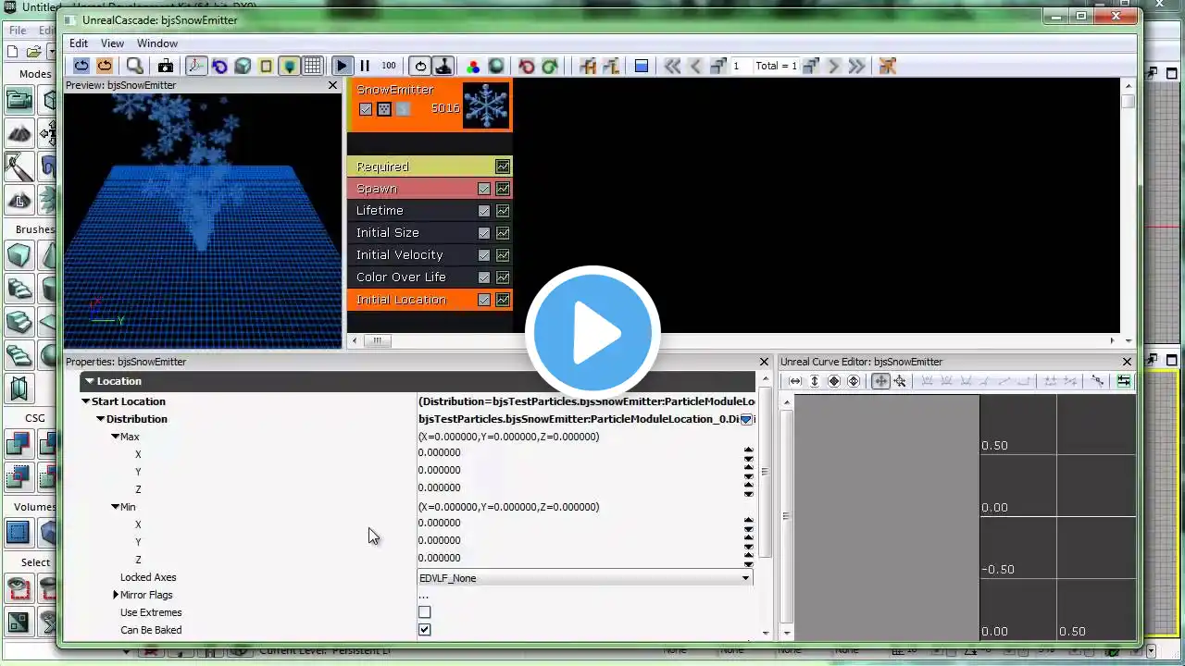Click the green sphere icon in toolbar
Viewport: 1185px width, 666px height.
pyautogui.click(x=496, y=66)
